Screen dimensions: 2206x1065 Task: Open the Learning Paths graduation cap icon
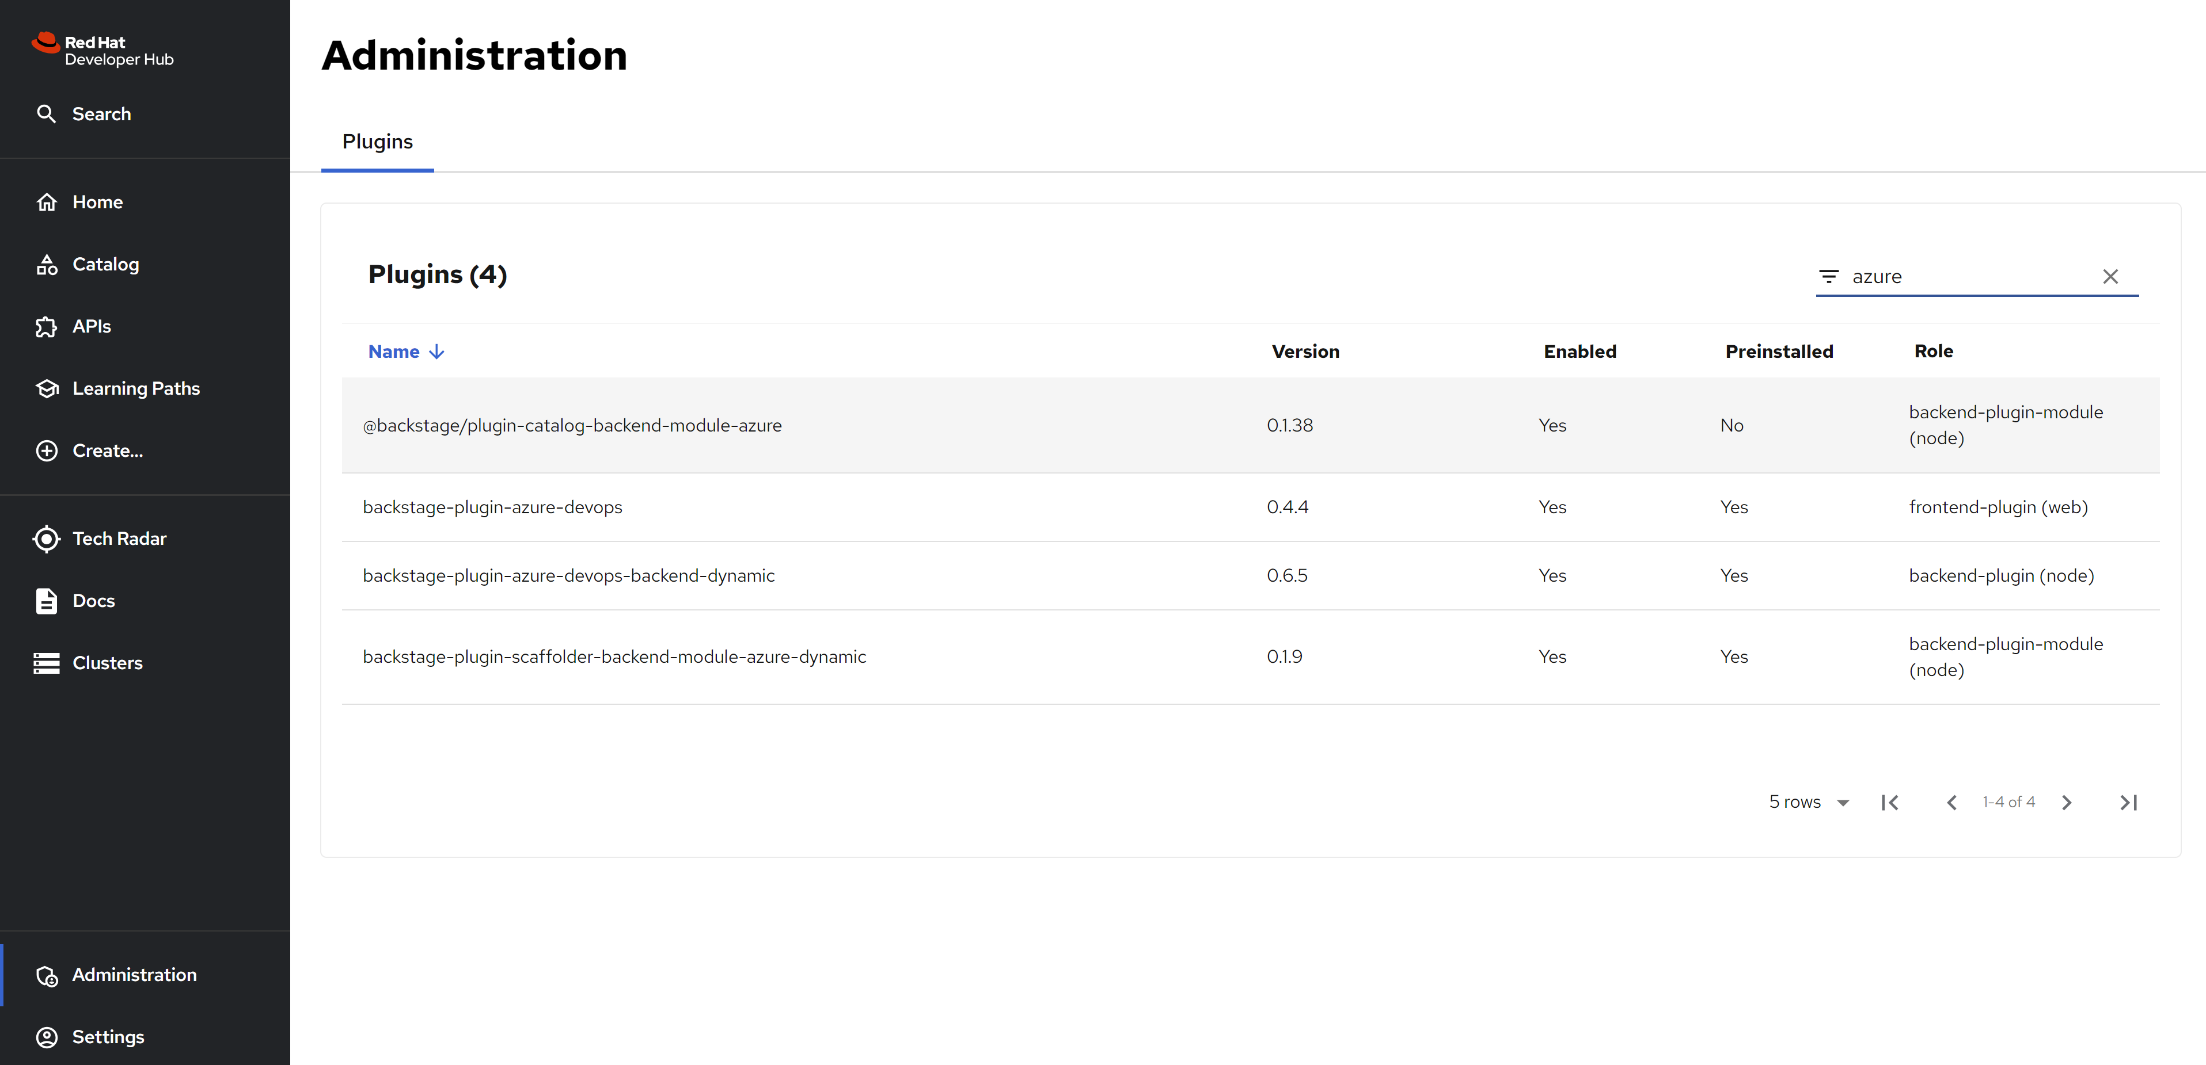(46, 388)
